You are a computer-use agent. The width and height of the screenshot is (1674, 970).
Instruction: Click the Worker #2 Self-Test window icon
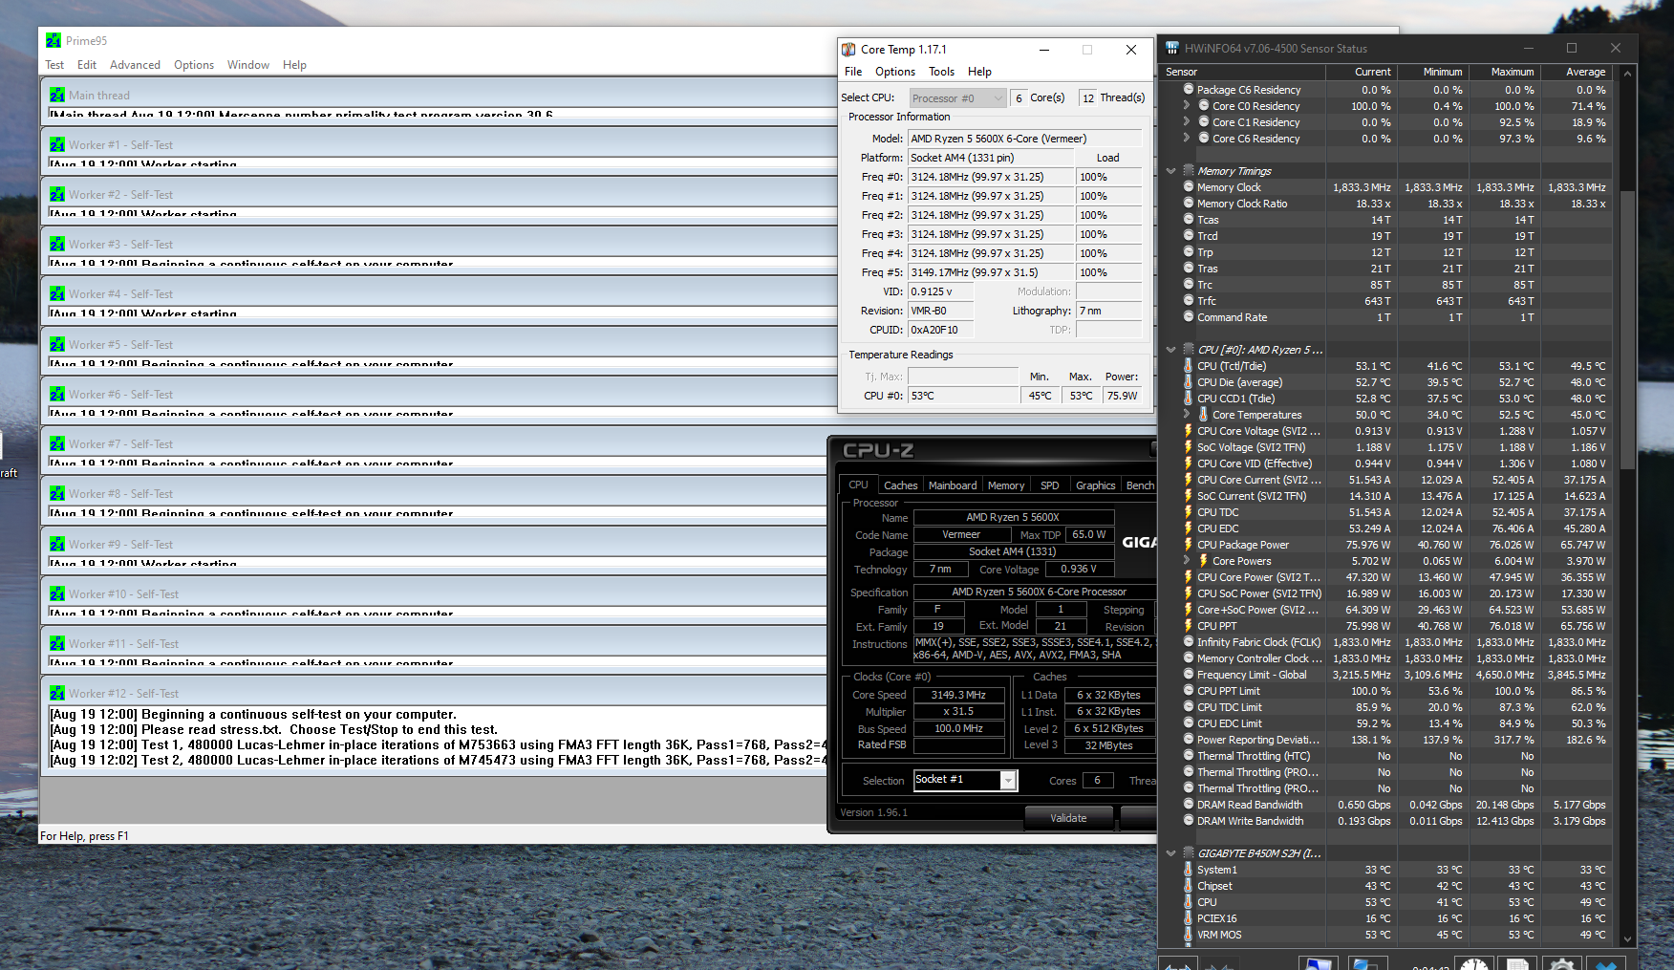[57, 195]
